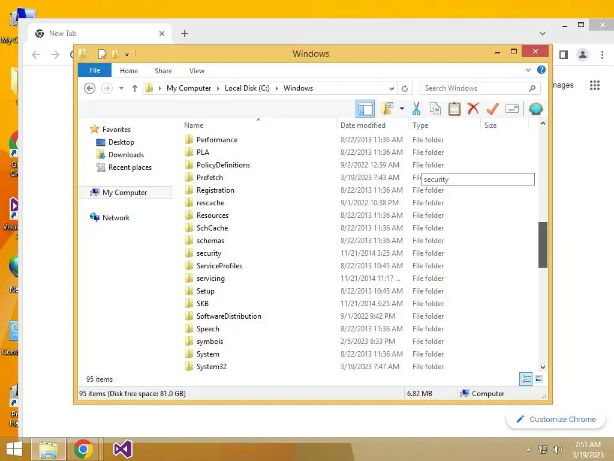Select the Performance folder
This screenshot has height=461, width=614.
[217, 139]
